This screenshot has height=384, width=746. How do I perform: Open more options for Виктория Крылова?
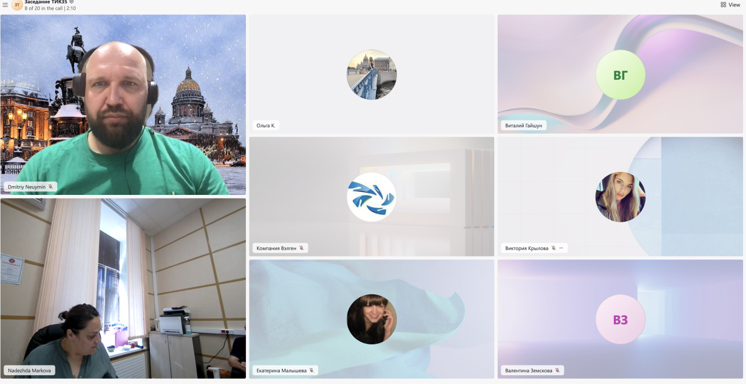pyautogui.click(x=561, y=248)
